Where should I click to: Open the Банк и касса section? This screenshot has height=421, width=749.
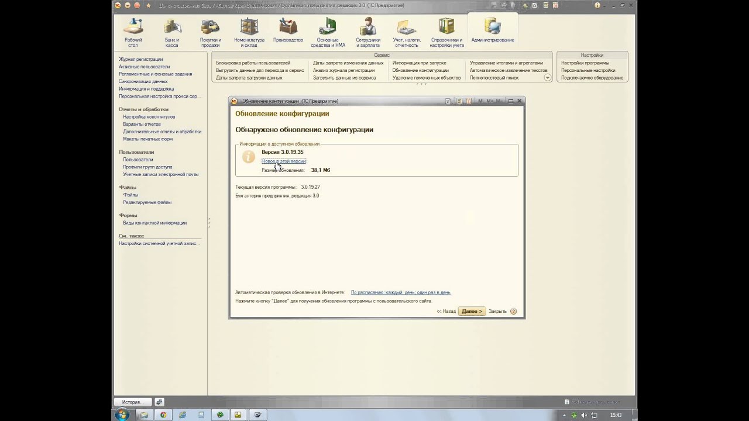coord(171,33)
